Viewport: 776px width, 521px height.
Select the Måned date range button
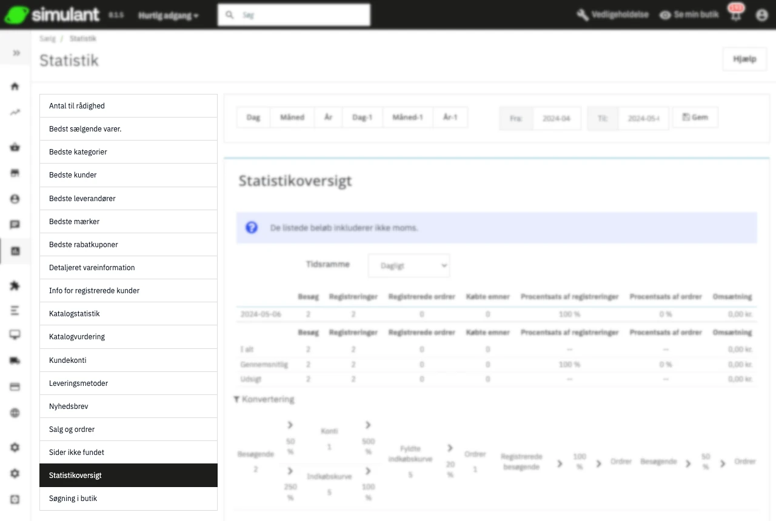[x=292, y=118]
